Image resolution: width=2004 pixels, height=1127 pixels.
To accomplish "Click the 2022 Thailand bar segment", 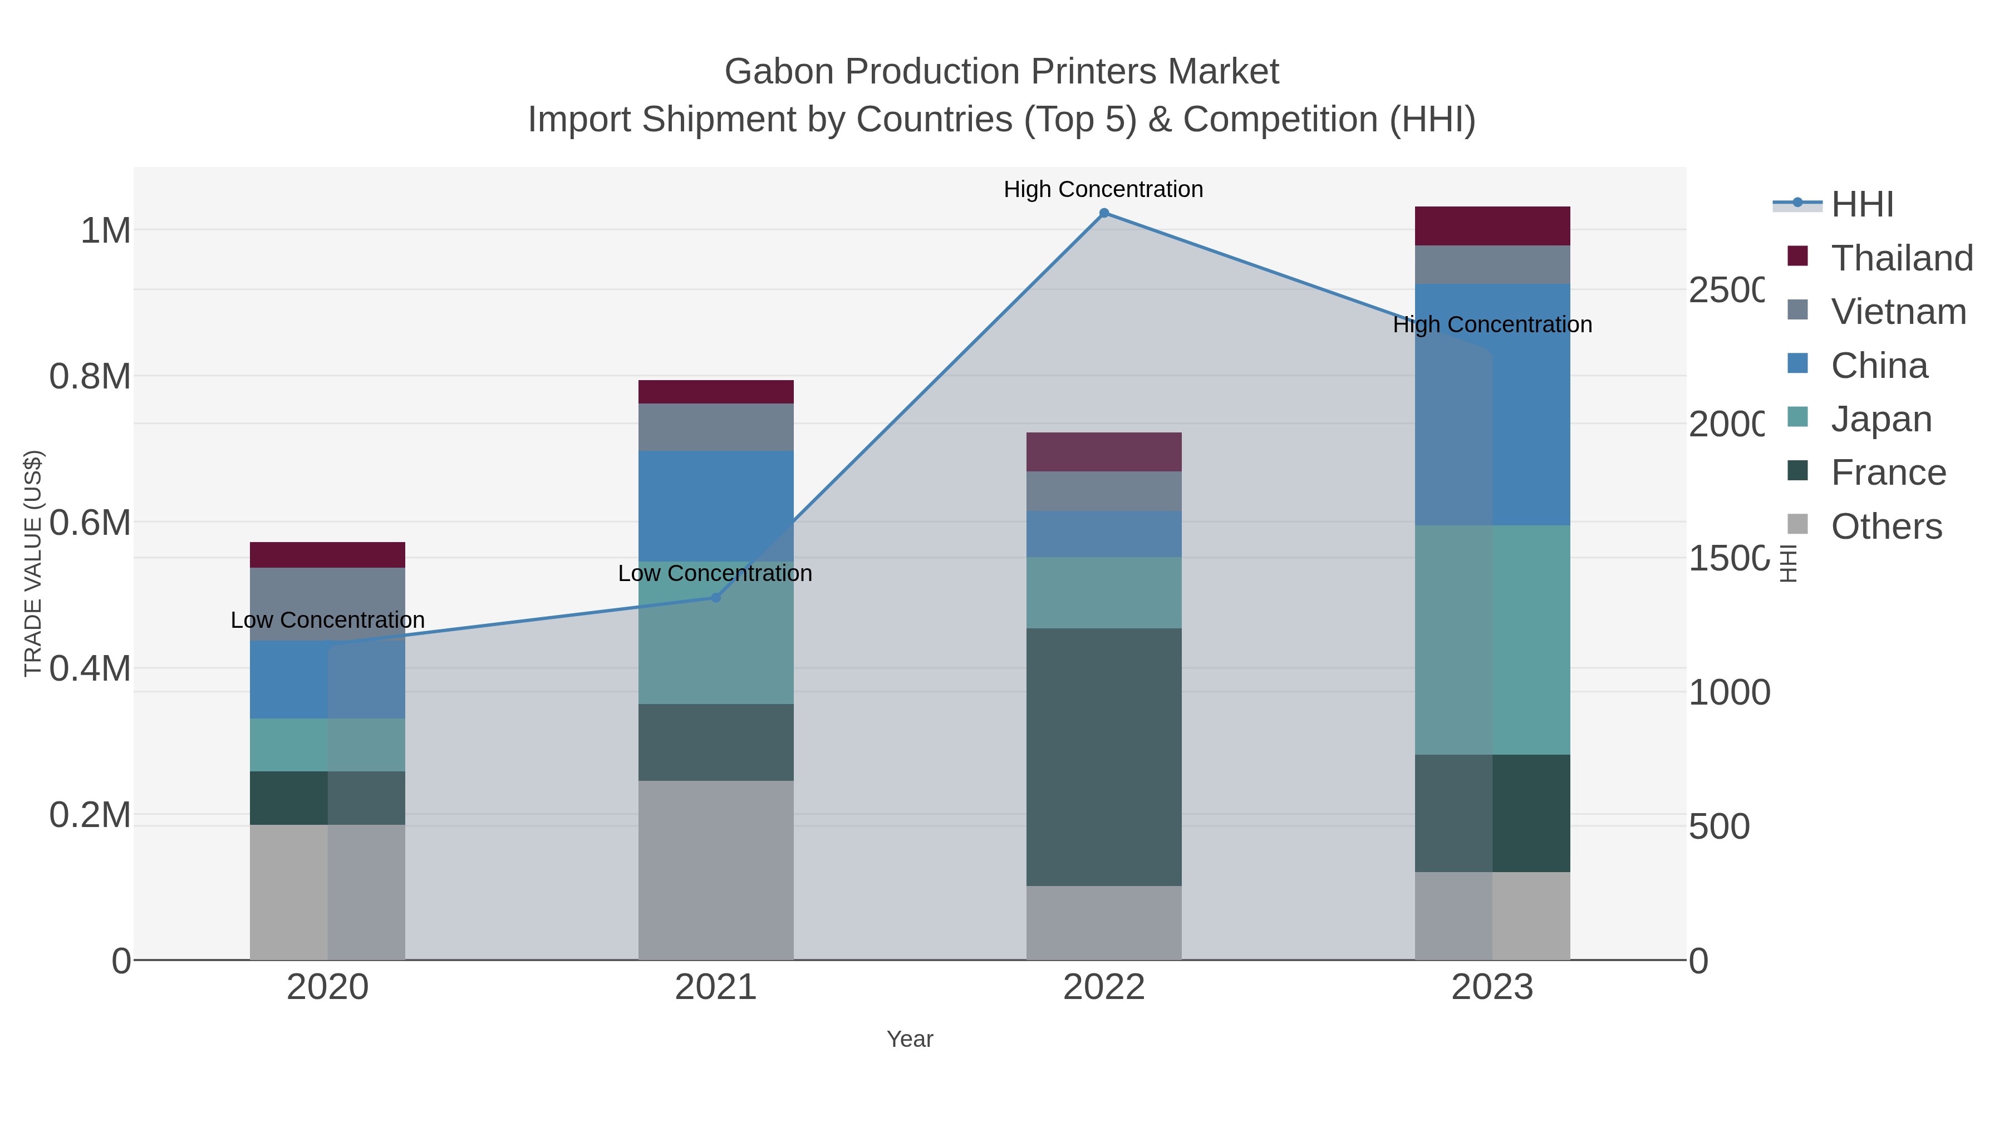I will tap(1104, 452).
